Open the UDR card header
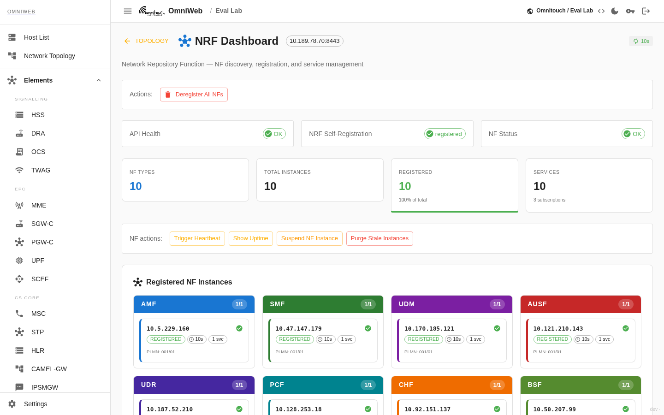The height and width of the screenshot is (415, 664). pos(194,385)
